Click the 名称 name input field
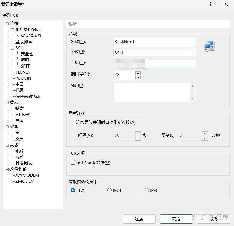This screenshot has height=226, width=234. click(155, 42)
